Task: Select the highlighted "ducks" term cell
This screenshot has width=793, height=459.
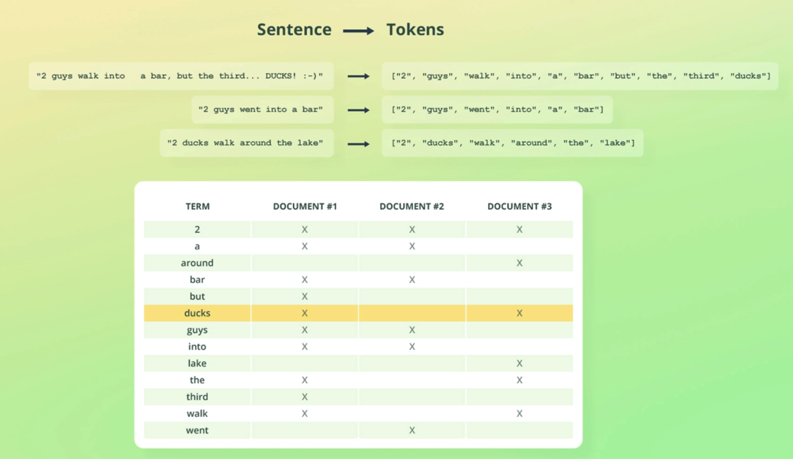Action: [x=197, y=313]
